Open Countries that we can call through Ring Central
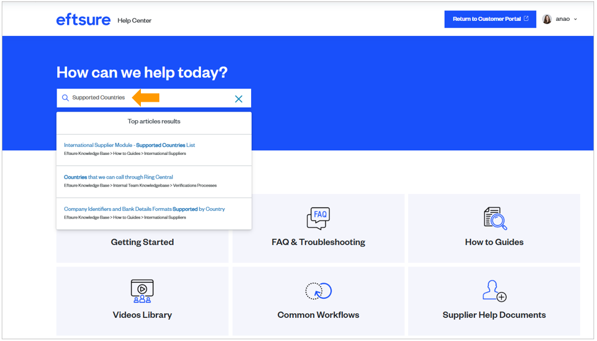The image size is (597, 341). coord(118,177)
